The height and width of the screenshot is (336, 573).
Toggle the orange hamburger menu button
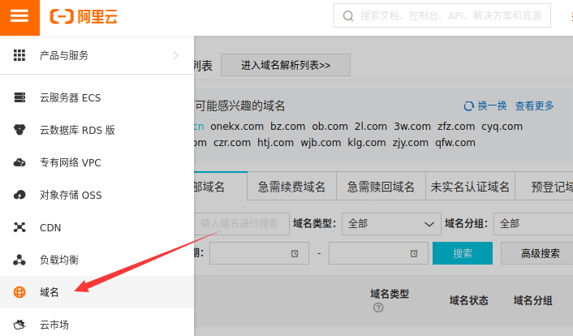pyautogui.click(x=19, y=17)
